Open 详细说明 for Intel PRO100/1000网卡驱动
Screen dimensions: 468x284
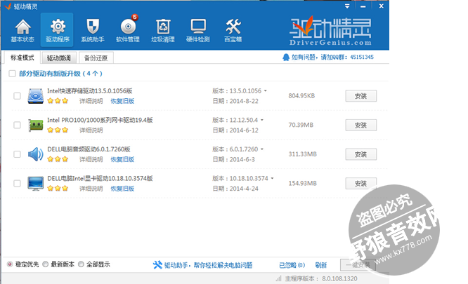pos(91,130)
